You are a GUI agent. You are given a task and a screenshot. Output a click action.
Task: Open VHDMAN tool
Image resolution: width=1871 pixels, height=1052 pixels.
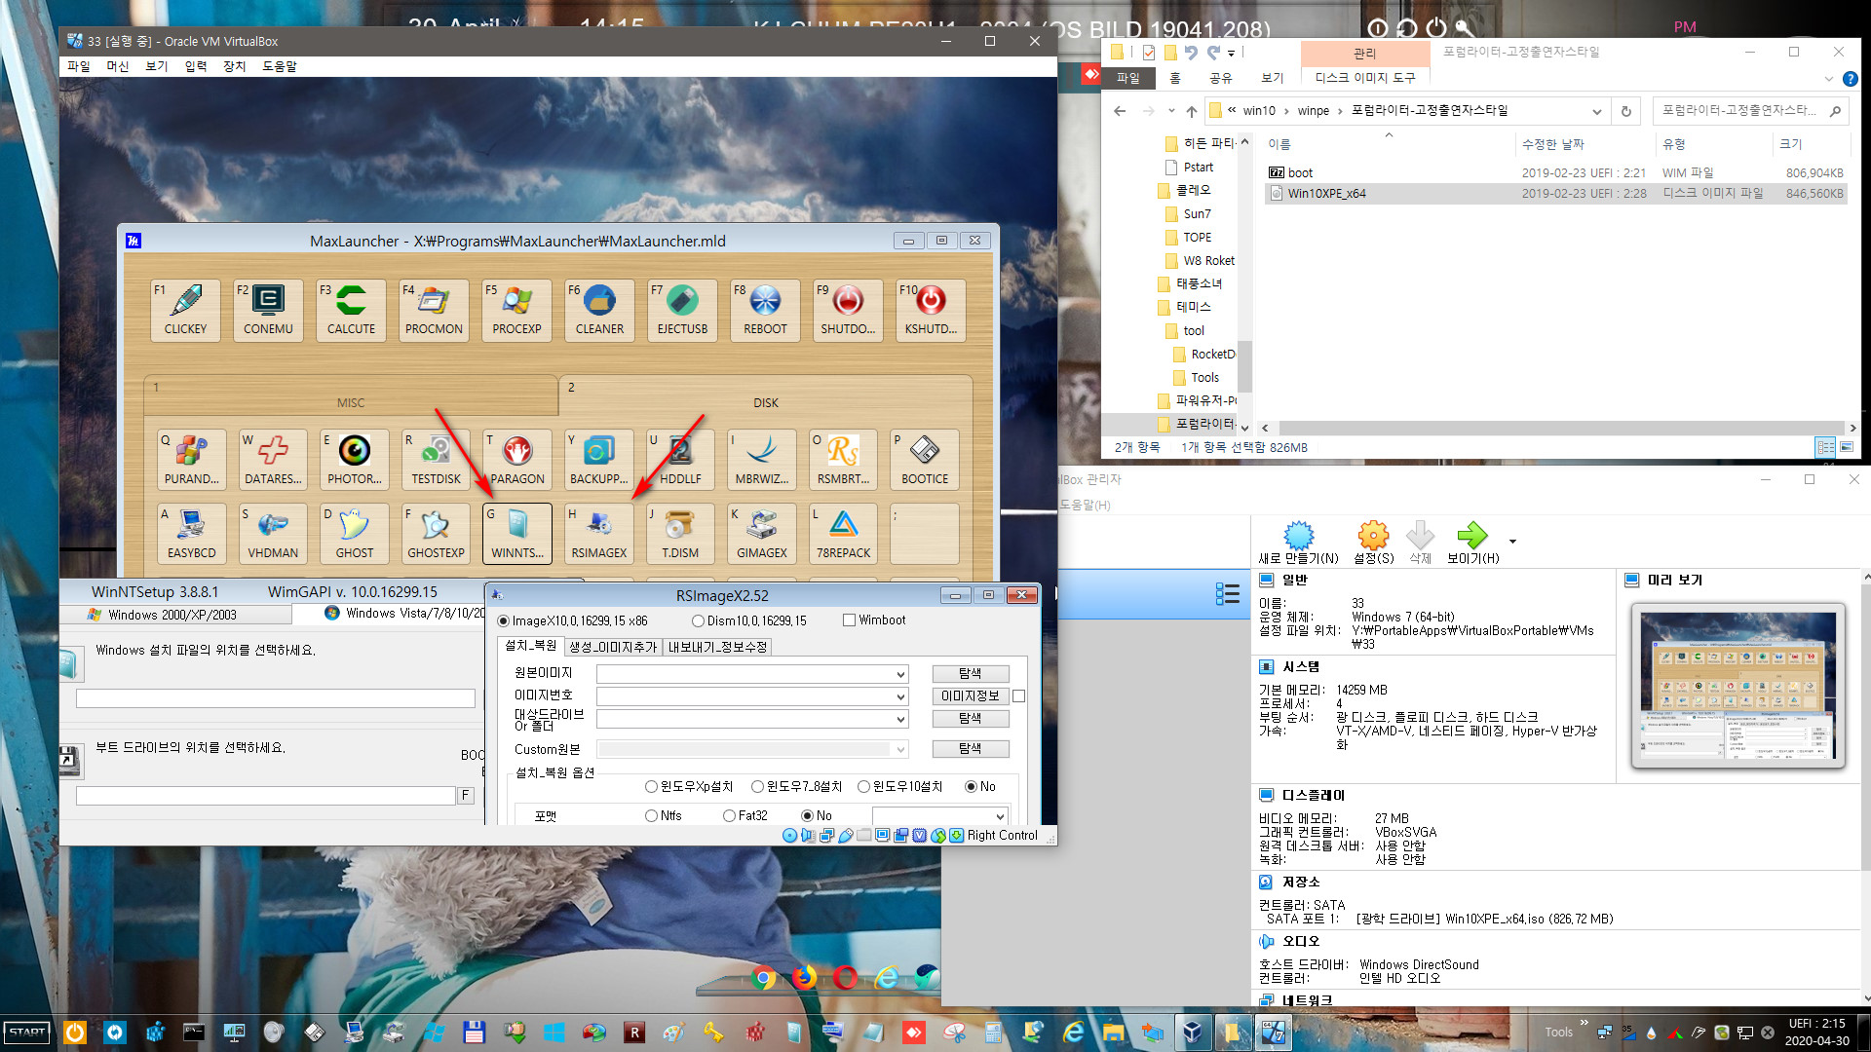[x=273, y=533]
